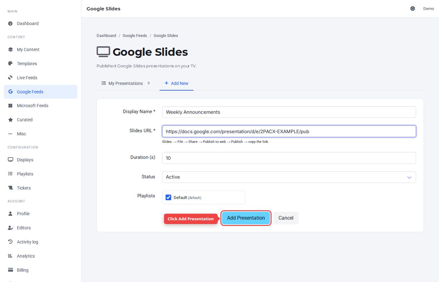Open the Editors sidebar item

click(x=40, y=228)
